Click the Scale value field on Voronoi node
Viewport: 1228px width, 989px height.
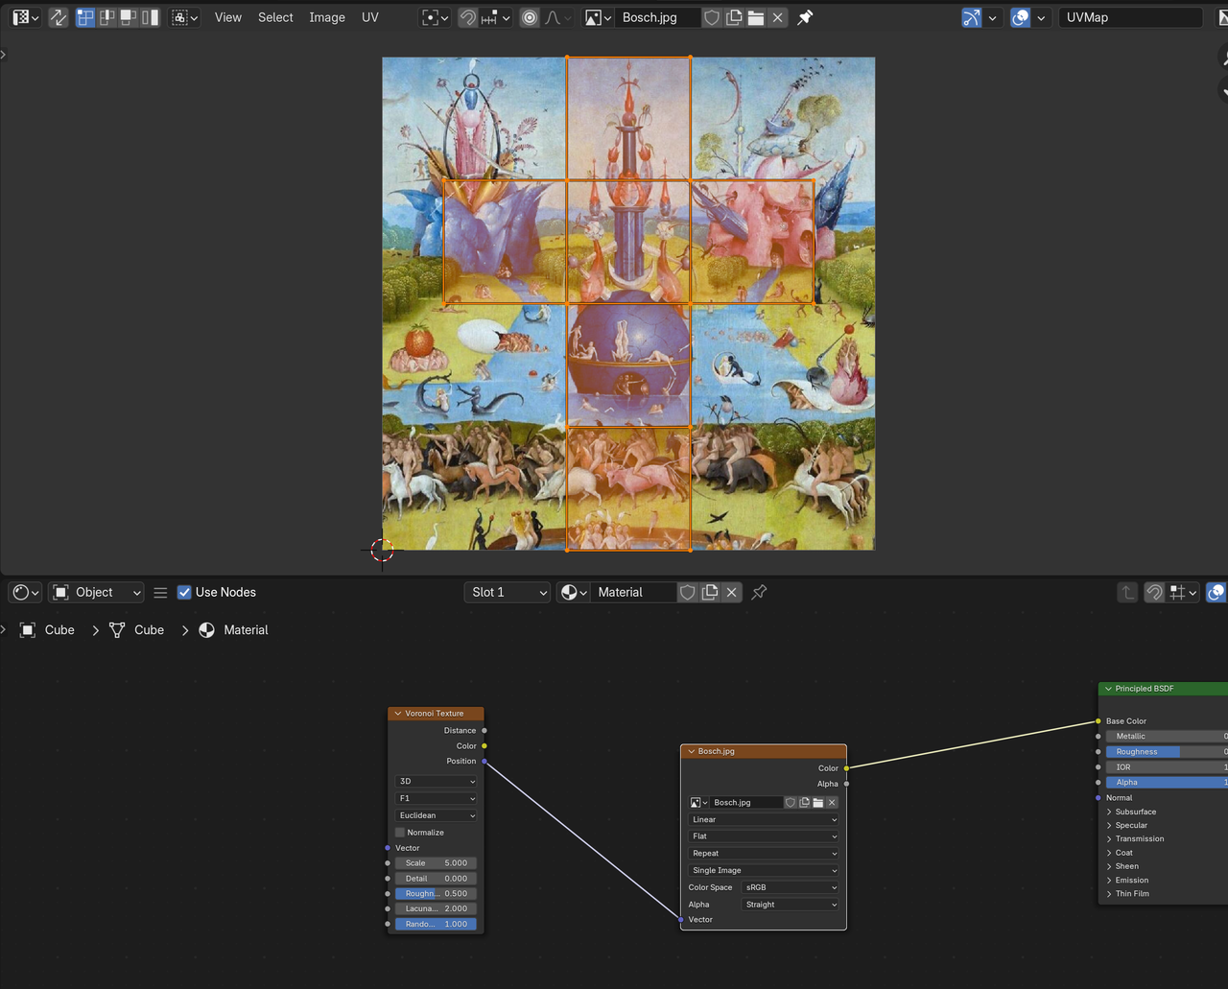click(x=437, y=862)
